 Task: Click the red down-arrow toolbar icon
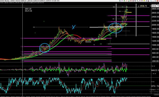(142, 1)
